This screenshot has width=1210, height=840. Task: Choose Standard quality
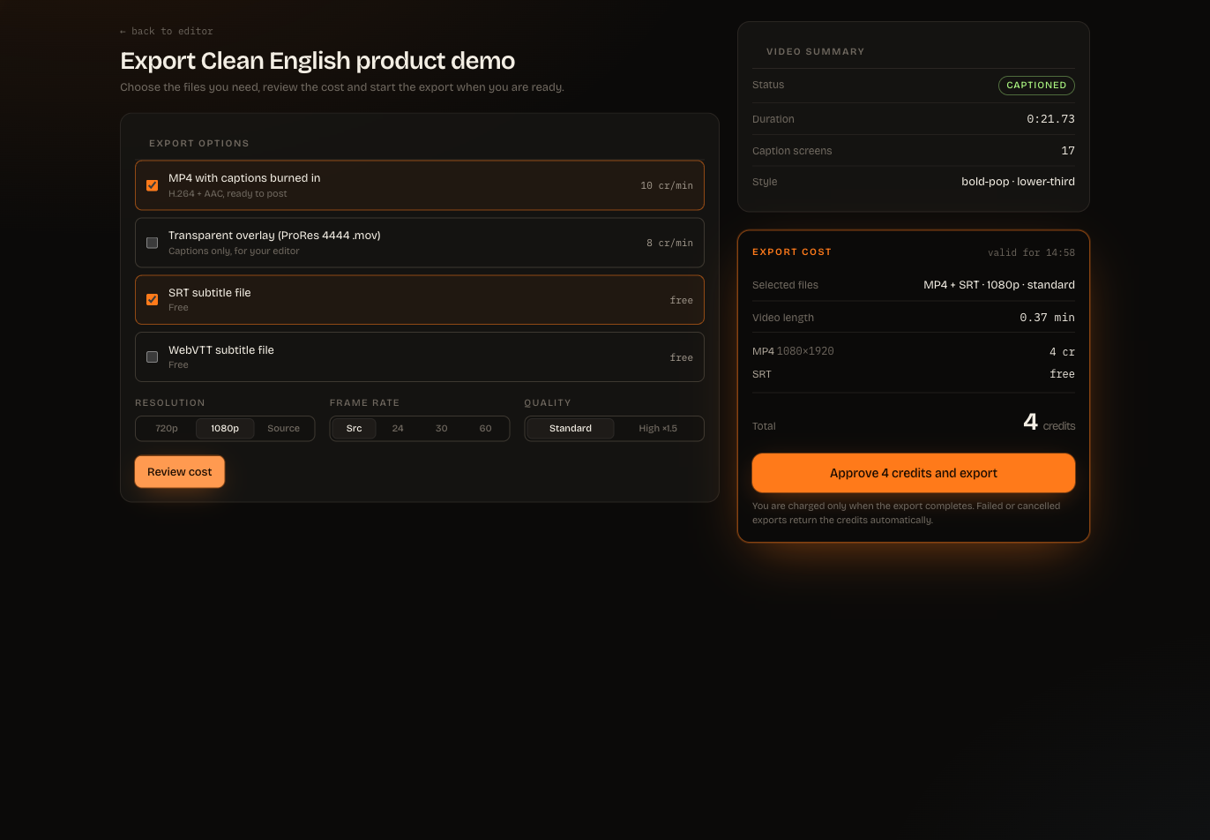point(571,428)
